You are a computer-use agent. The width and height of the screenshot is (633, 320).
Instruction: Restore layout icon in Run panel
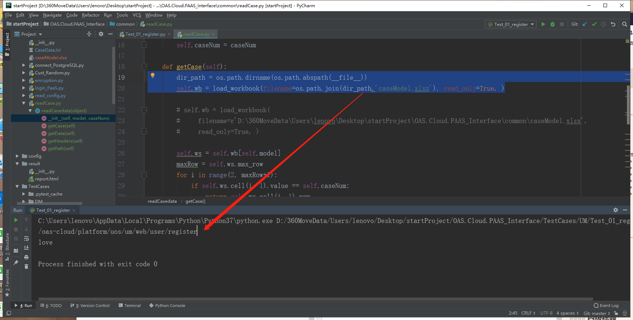tap(16, 250)
